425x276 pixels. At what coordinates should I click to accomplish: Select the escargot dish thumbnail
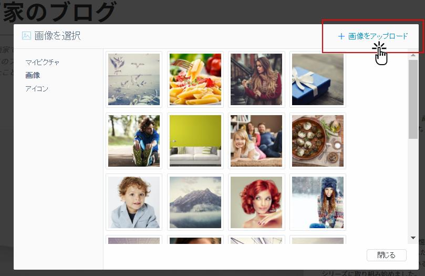click(x=318, y=141)
